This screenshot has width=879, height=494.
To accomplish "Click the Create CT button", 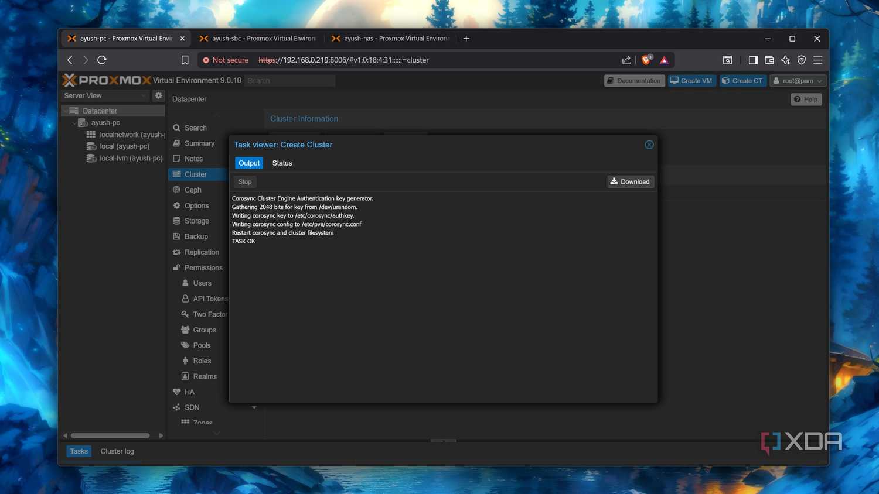I will 742,81.
